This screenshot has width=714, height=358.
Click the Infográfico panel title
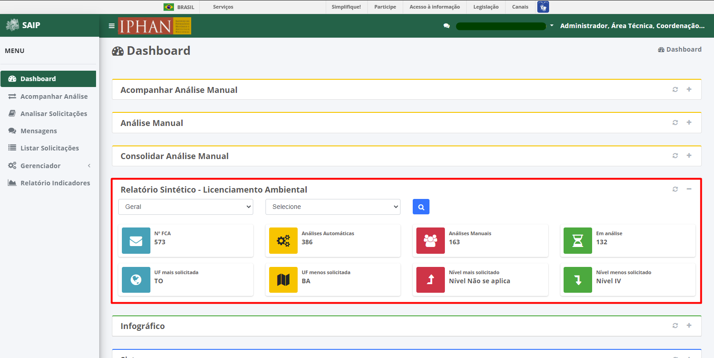pyautogui.click(x=143, y=326)
